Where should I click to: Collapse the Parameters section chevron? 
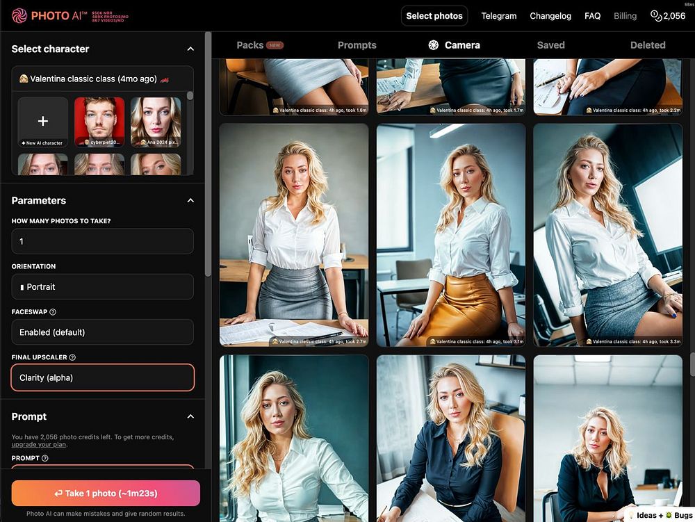(190, 200)
